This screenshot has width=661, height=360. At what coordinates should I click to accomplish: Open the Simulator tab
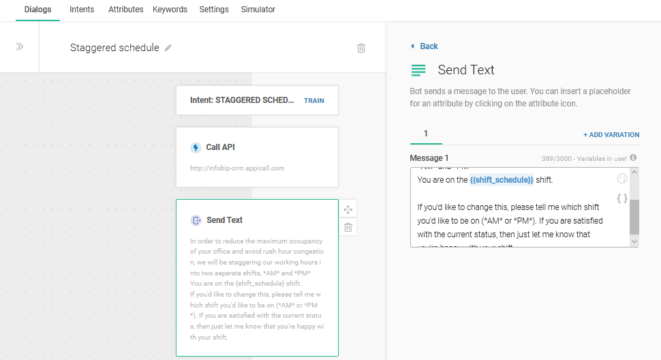pos(258,10)
